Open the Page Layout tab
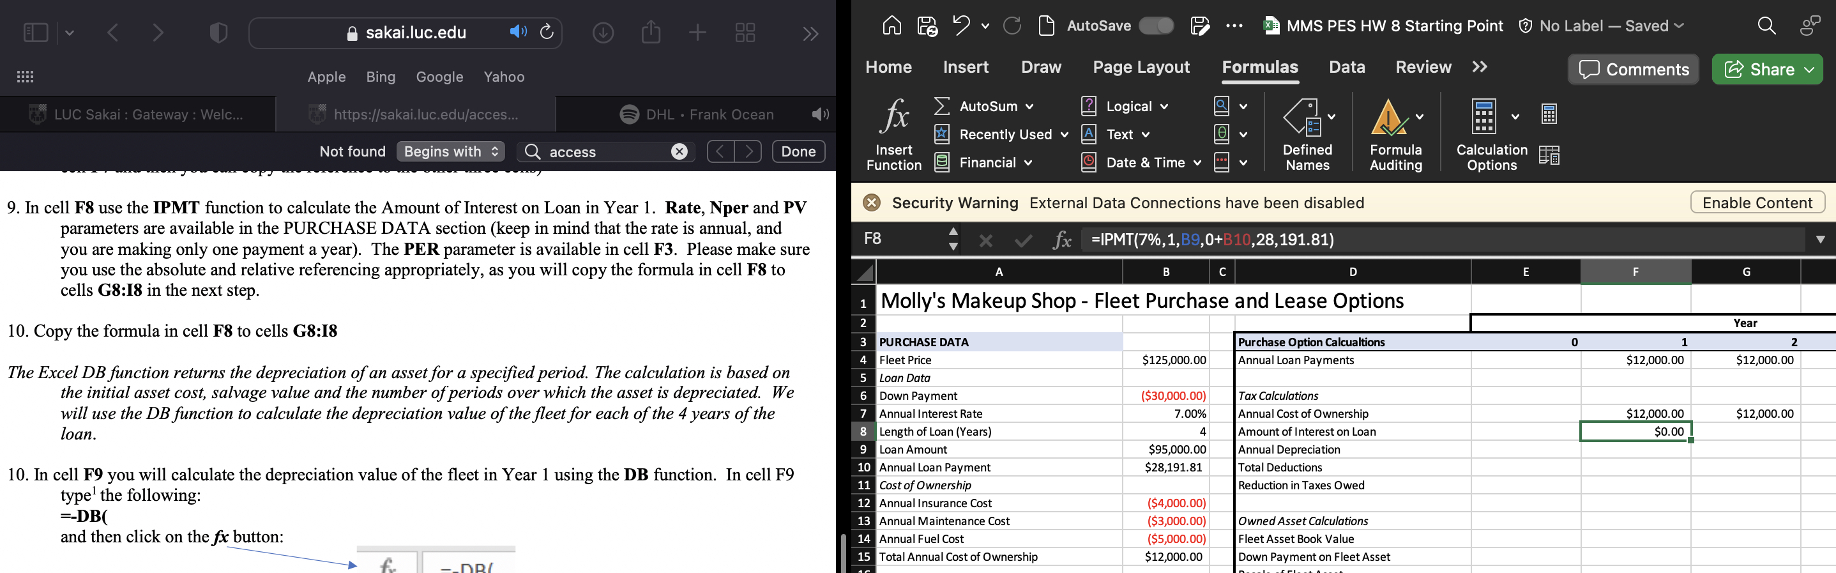Image resolution: width=1836 pixels, height=573 pixels. (x=1141, y=67)
